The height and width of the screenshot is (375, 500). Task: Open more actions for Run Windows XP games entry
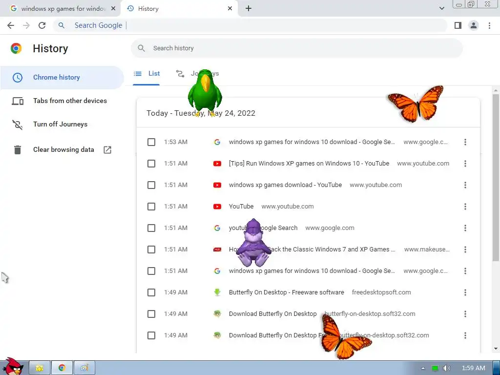click(465, 164)
